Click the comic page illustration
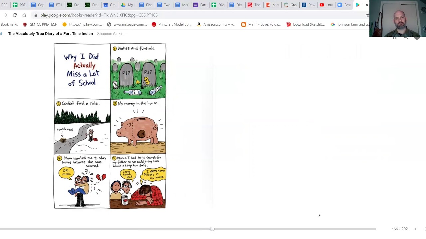Viewport: 426px width, 239px height. pyautogui.click(x=110, y=126)
